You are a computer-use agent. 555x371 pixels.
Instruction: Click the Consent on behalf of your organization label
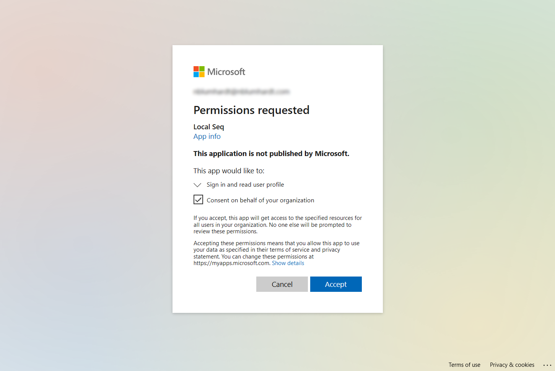(x=260, y=200)
